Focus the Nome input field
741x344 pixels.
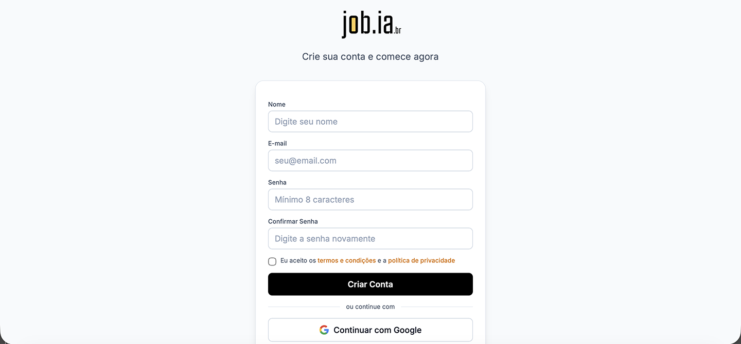(370, 122)
